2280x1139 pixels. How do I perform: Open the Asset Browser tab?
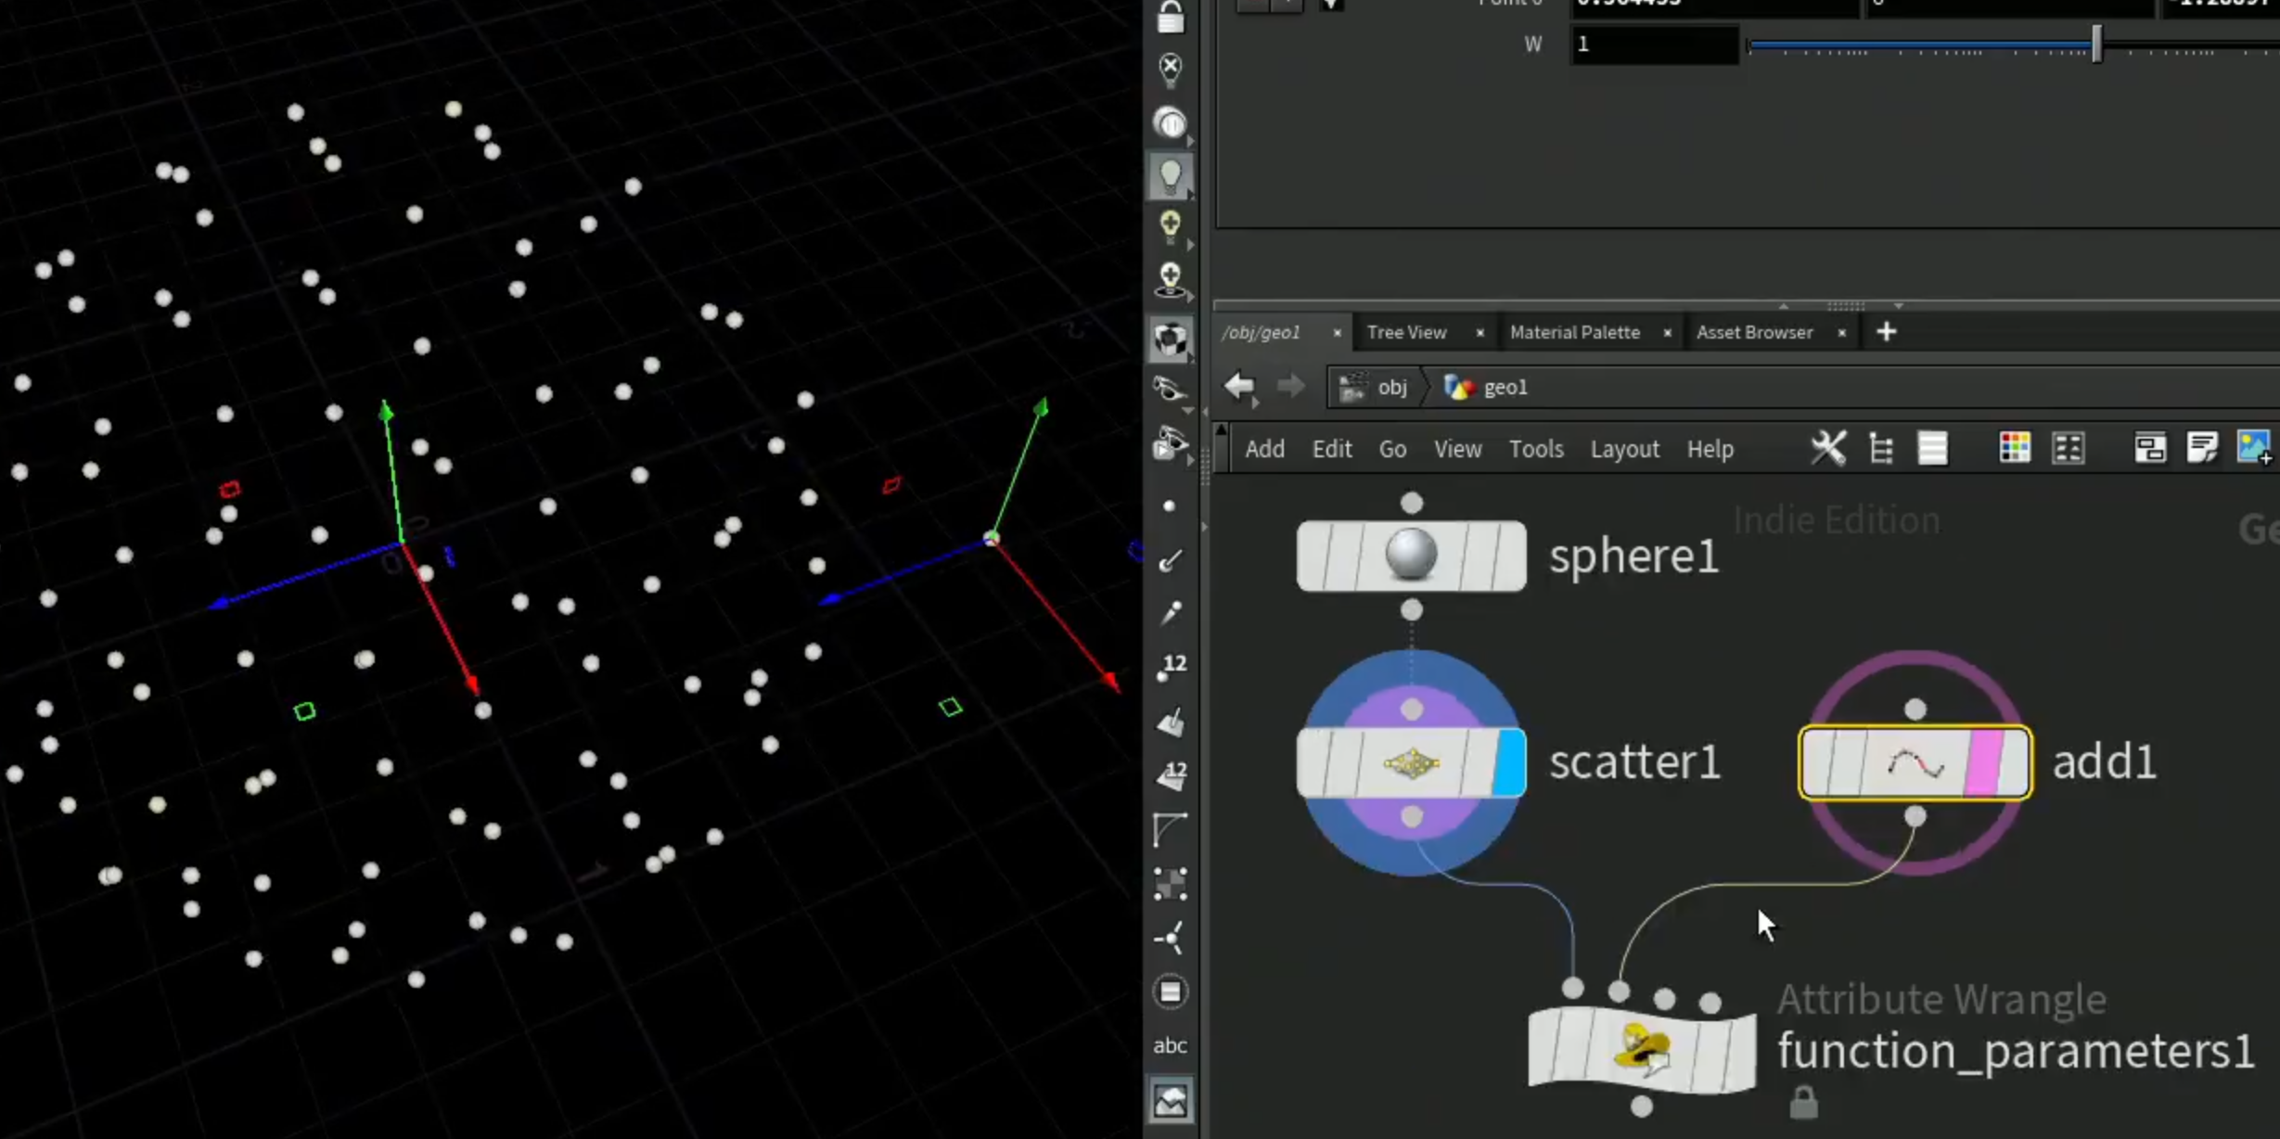point(1754,332)
